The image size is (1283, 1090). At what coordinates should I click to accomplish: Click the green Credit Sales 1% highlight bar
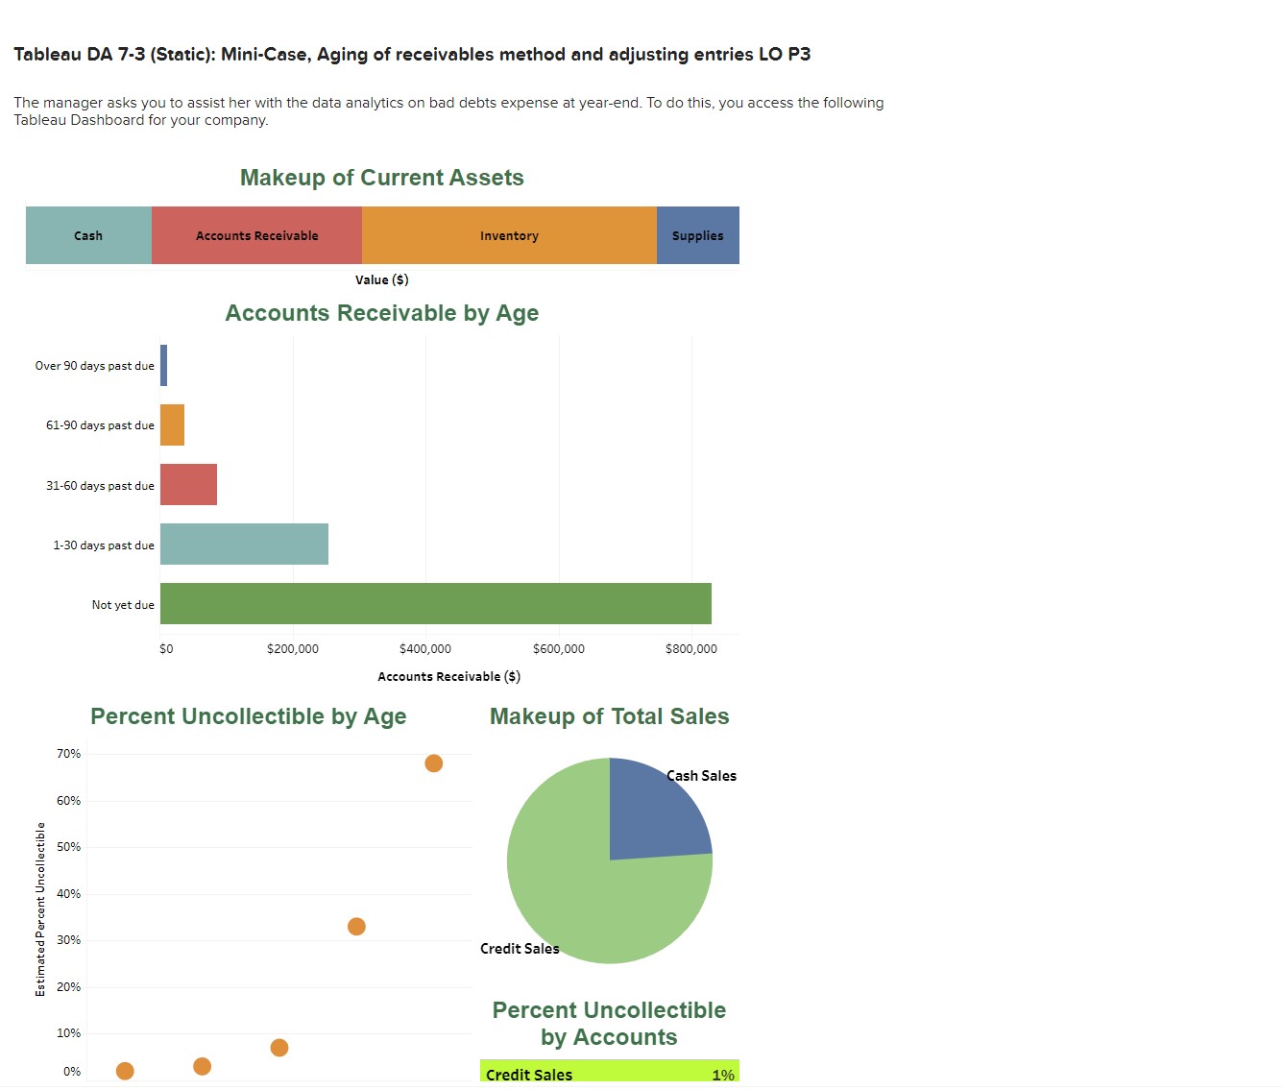pyautogui.click(x=609, y=1073)
